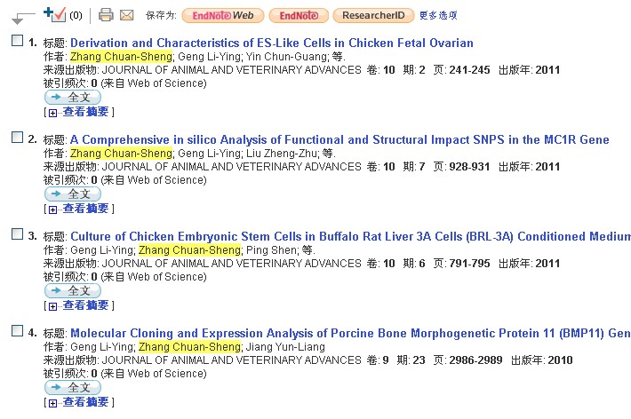
Task: Open the MC1R Gene SNPS article
Action: tap(339, 139)
